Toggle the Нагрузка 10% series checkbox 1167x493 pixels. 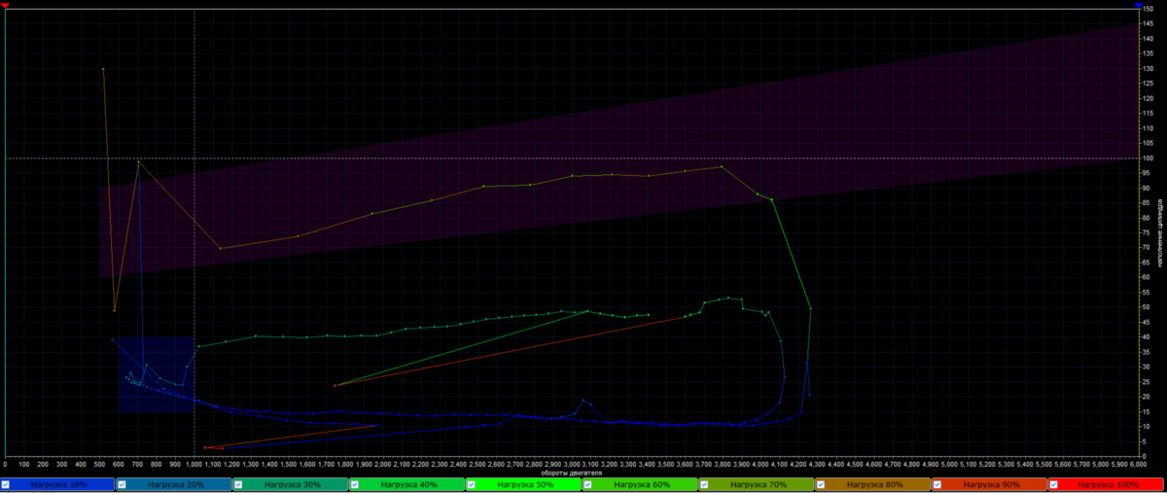click(x=6, y=483)
